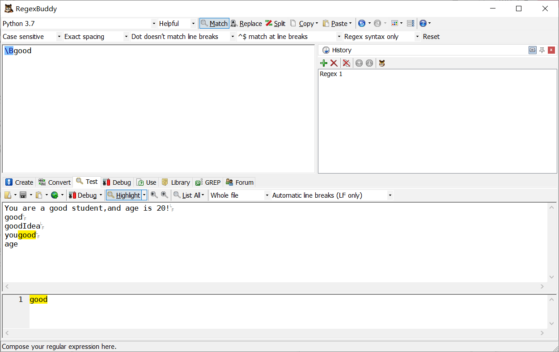Click the blue Undo icon
559x352 pixels.
(x=362, y=23)
